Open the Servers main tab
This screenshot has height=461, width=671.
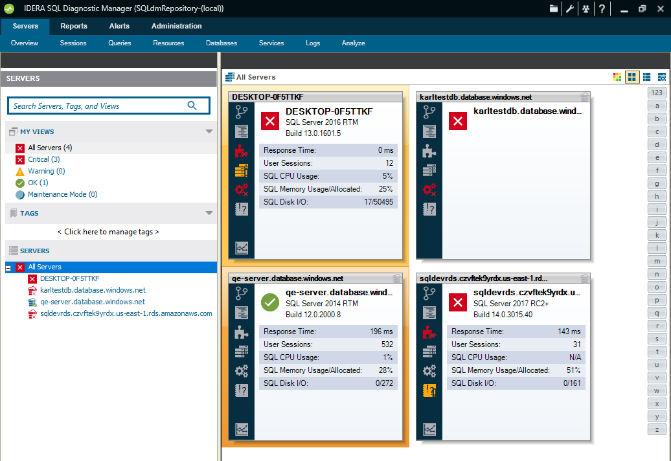click(25, 26)
